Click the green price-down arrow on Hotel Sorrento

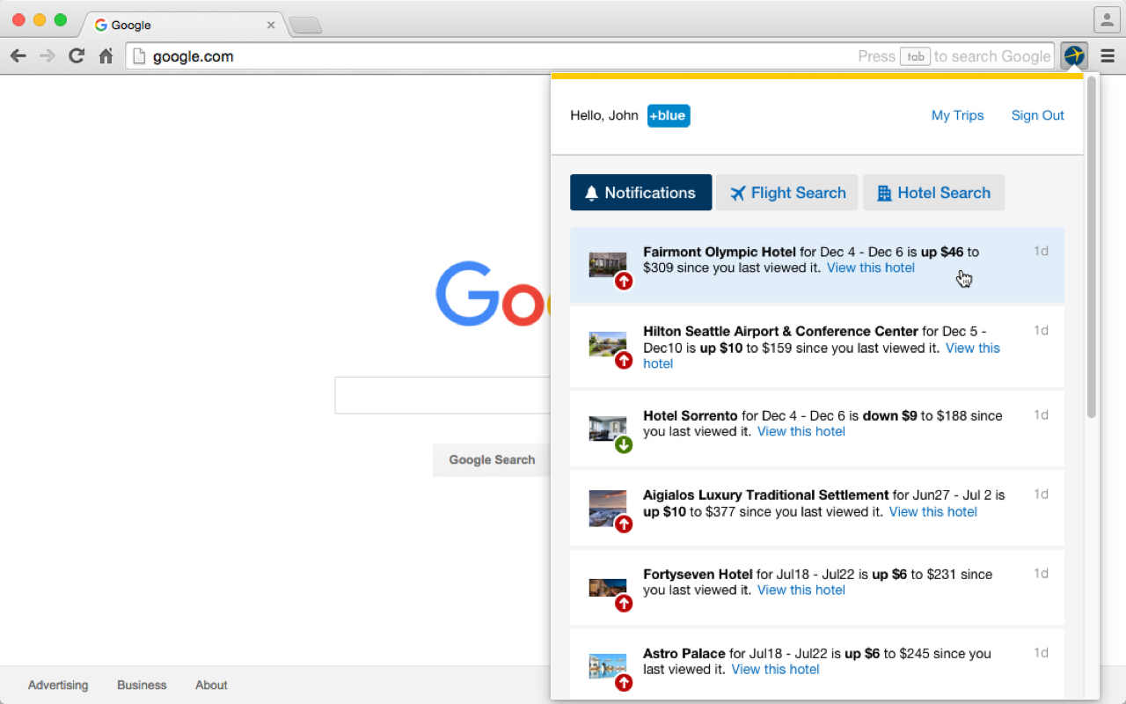tap(624, 444)
